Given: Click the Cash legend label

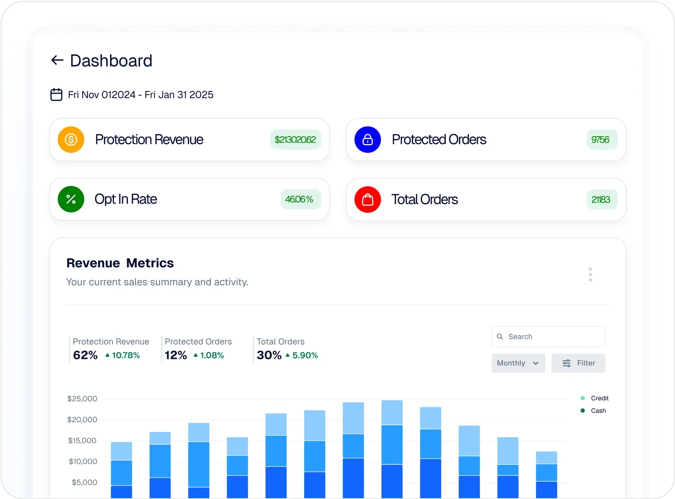Looking at the screenshot, I should 599,410.
